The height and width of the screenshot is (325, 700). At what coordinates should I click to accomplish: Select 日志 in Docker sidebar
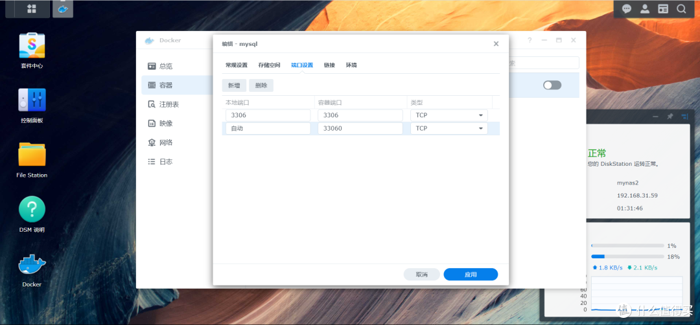177,161
